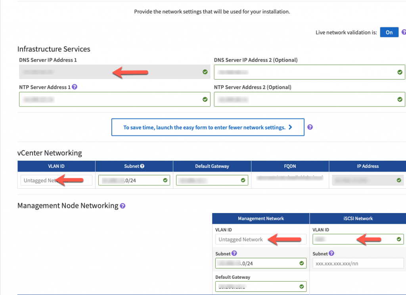Select the iSCSI Network VLAN ID input
The height and width of the screenshot is (295, 406).
(x=358, y=239)
